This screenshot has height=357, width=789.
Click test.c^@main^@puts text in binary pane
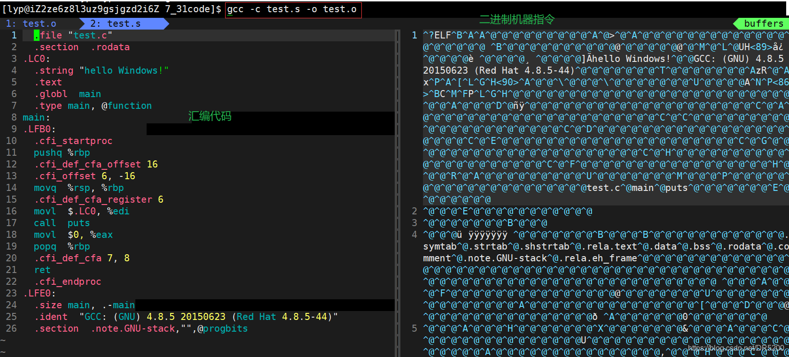[x=637, y=188]
